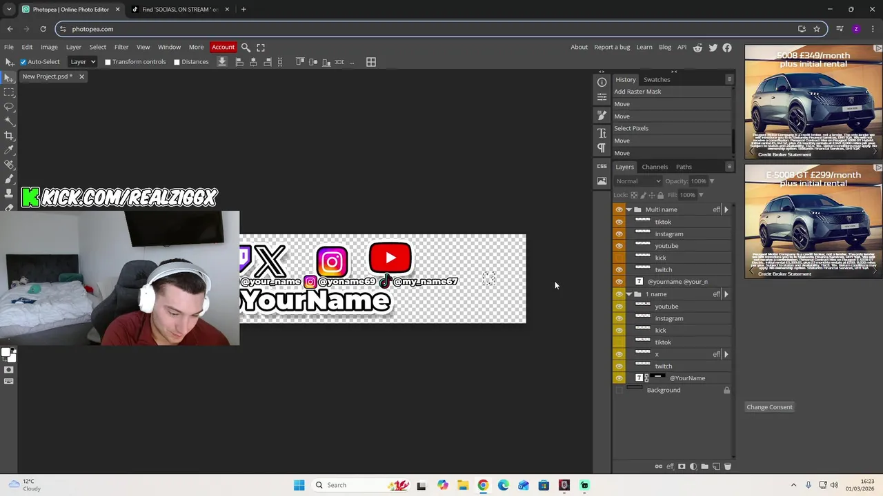
Task: Click the lock-all padlock icon next to Lock
Action: (x=660, y=195)
